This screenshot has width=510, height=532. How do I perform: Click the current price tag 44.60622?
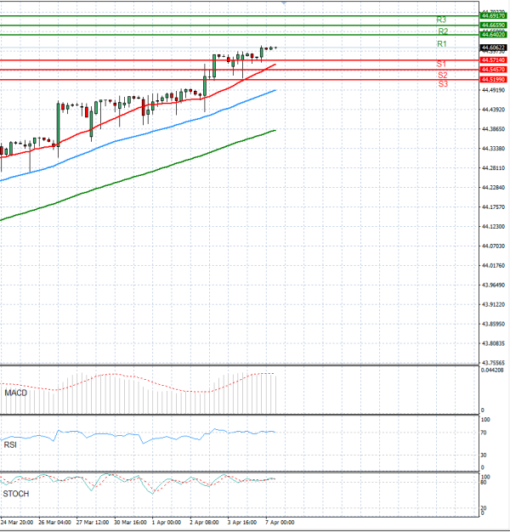[x=493, y=47]
